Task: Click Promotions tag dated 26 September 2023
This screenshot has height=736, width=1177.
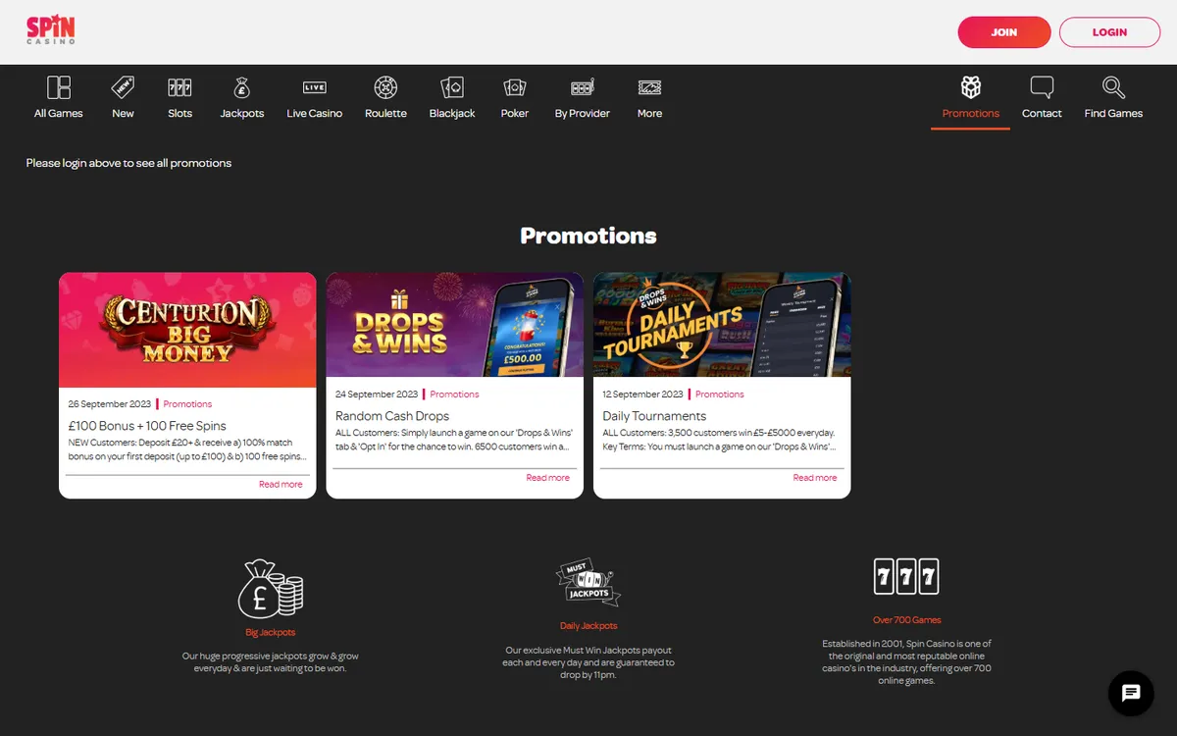Action: point(187,404)
